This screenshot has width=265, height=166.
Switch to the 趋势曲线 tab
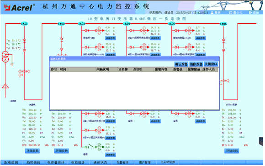point(33,162)
